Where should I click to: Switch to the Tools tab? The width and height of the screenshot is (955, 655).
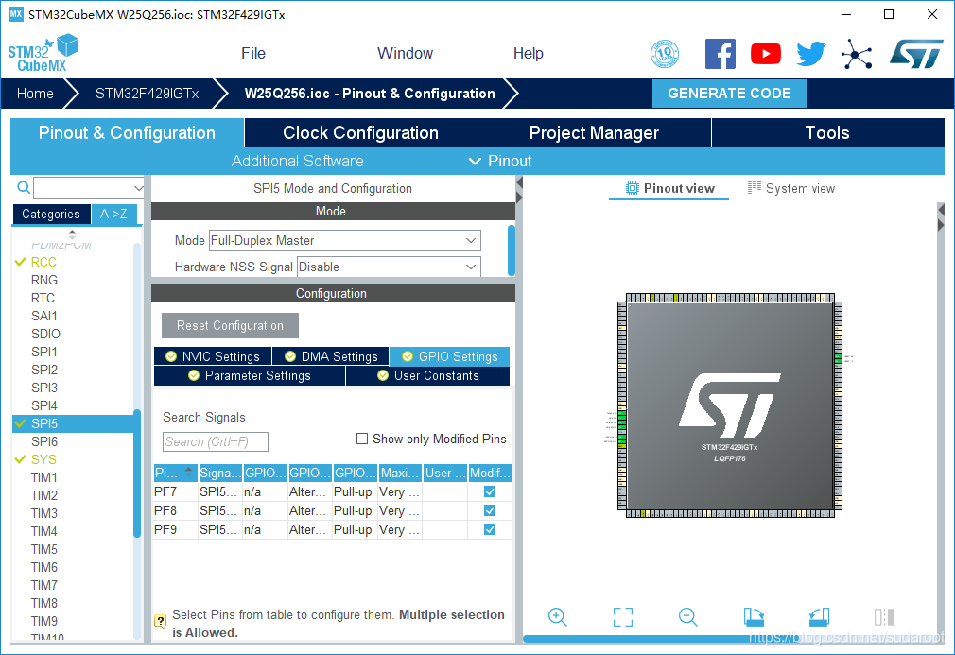pos(827,132)
